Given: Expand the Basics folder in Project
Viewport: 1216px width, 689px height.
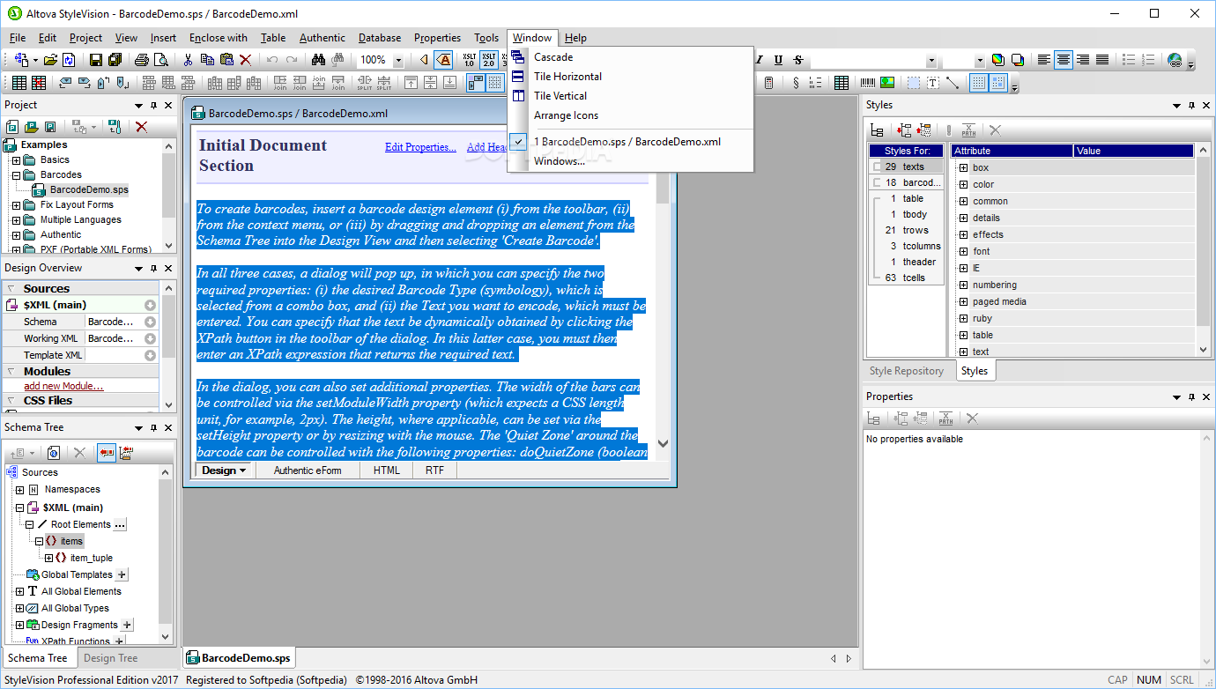Looking at the screenshot, I should (16, 160).
